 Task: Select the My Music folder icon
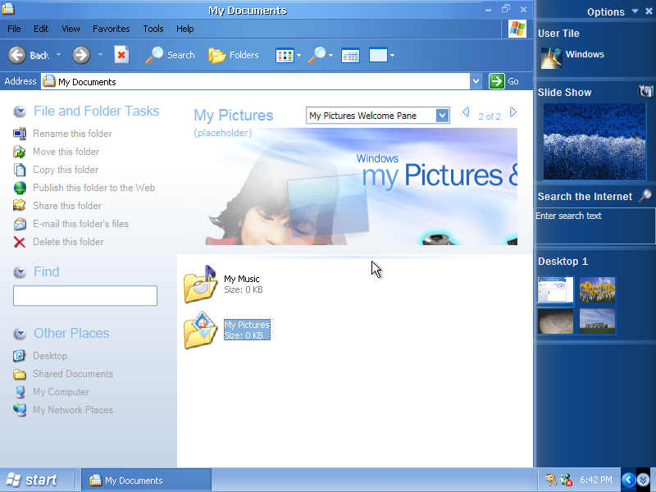(x=200, y=284)
